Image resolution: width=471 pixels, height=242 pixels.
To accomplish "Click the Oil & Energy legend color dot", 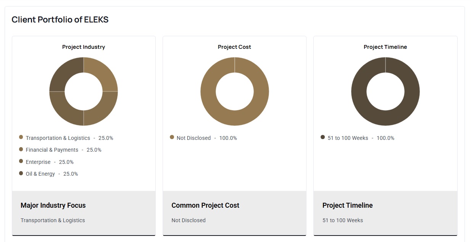I will (x=21, y=173).
